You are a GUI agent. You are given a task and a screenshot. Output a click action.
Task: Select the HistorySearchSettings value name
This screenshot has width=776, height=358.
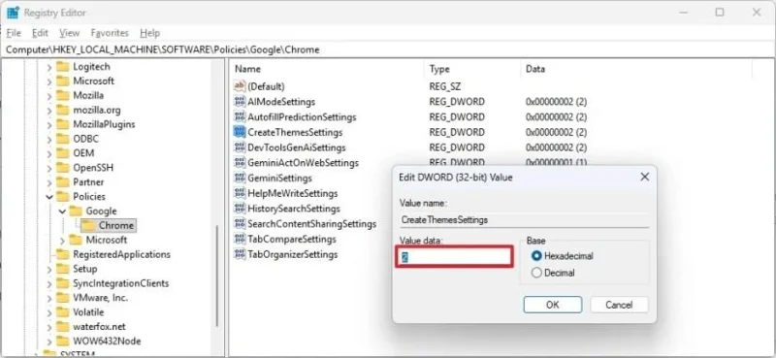(x=294, y=209)
